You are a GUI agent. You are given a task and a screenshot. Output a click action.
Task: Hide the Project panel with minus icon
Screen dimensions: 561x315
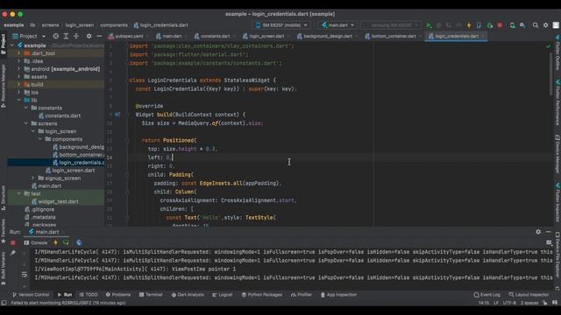click(99, 36)
